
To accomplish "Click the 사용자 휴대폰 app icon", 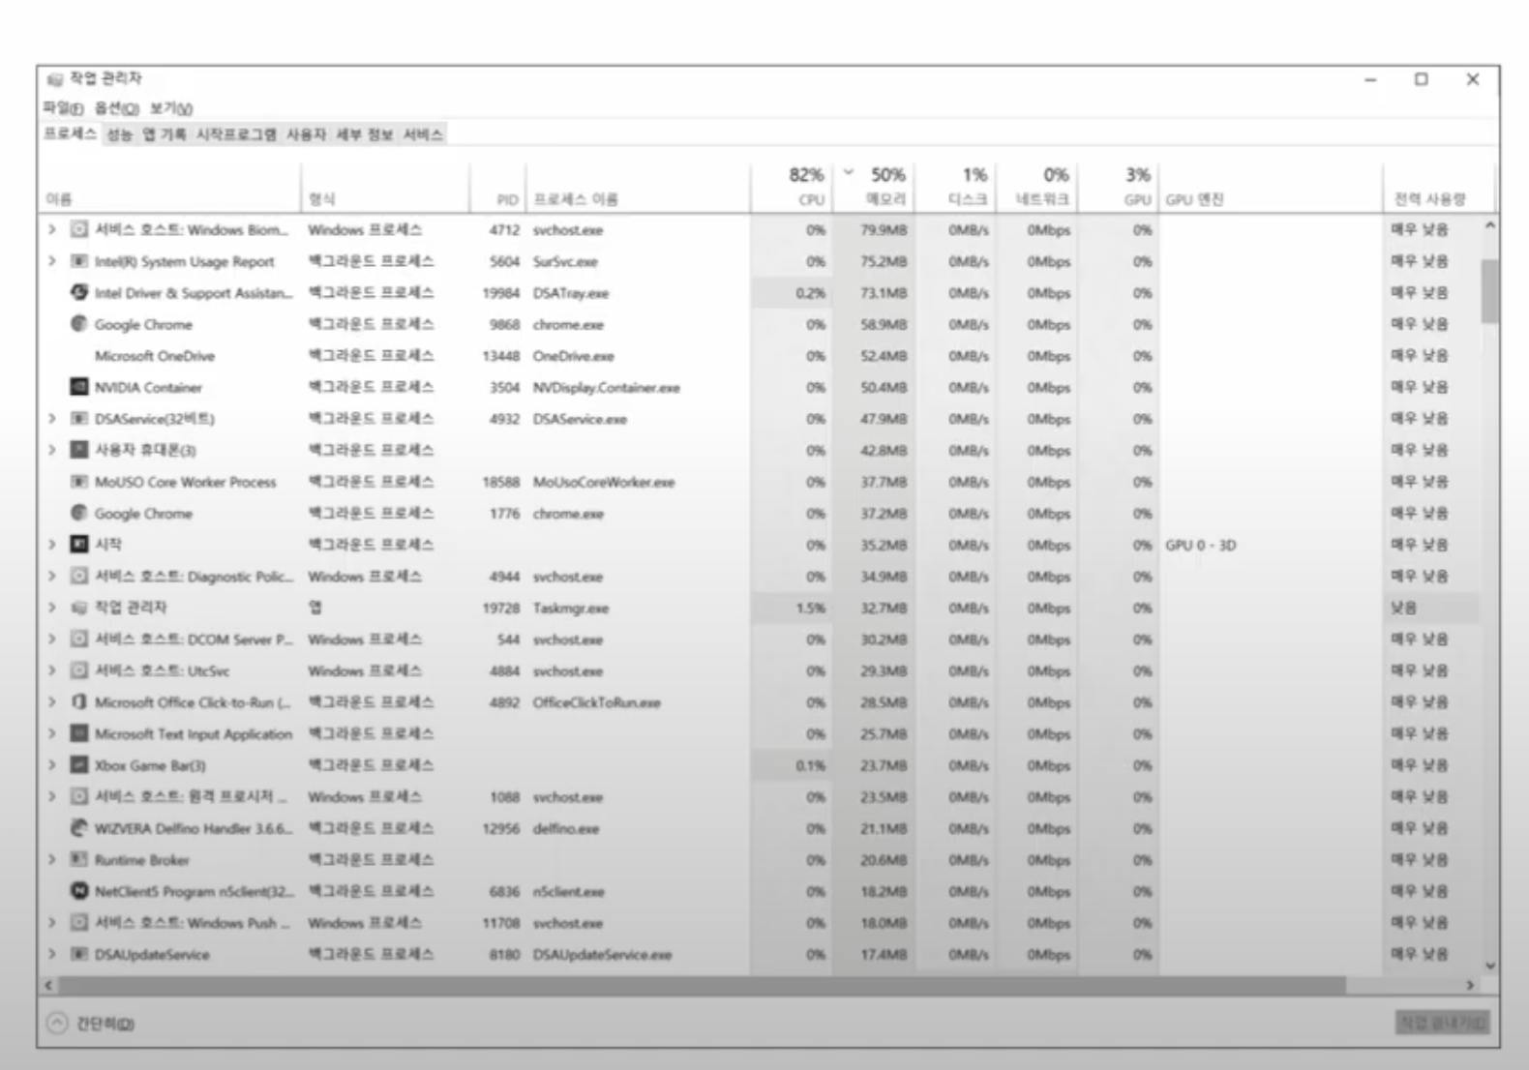I will (x=79, y=450).
